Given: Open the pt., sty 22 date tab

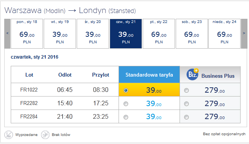Looking at the screenshot, I should pyautogui.click(x=159, y=34).
